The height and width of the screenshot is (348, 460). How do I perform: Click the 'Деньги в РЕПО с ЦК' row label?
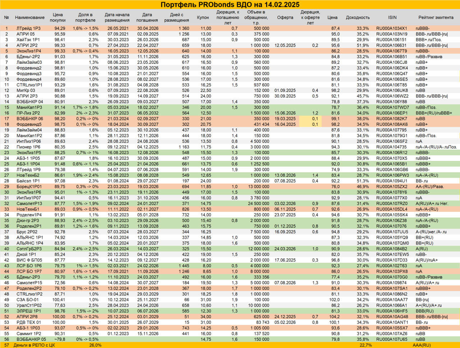(34, 345)
